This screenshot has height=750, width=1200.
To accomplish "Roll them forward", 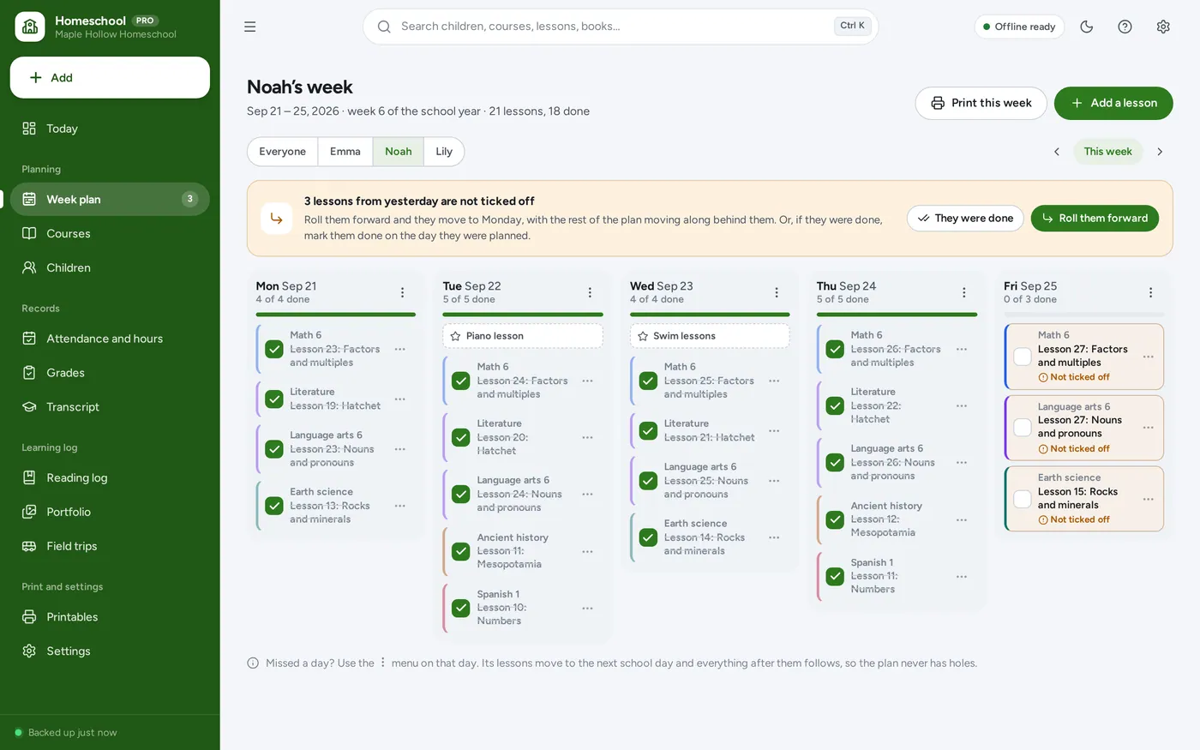I will pos(1095,219).
